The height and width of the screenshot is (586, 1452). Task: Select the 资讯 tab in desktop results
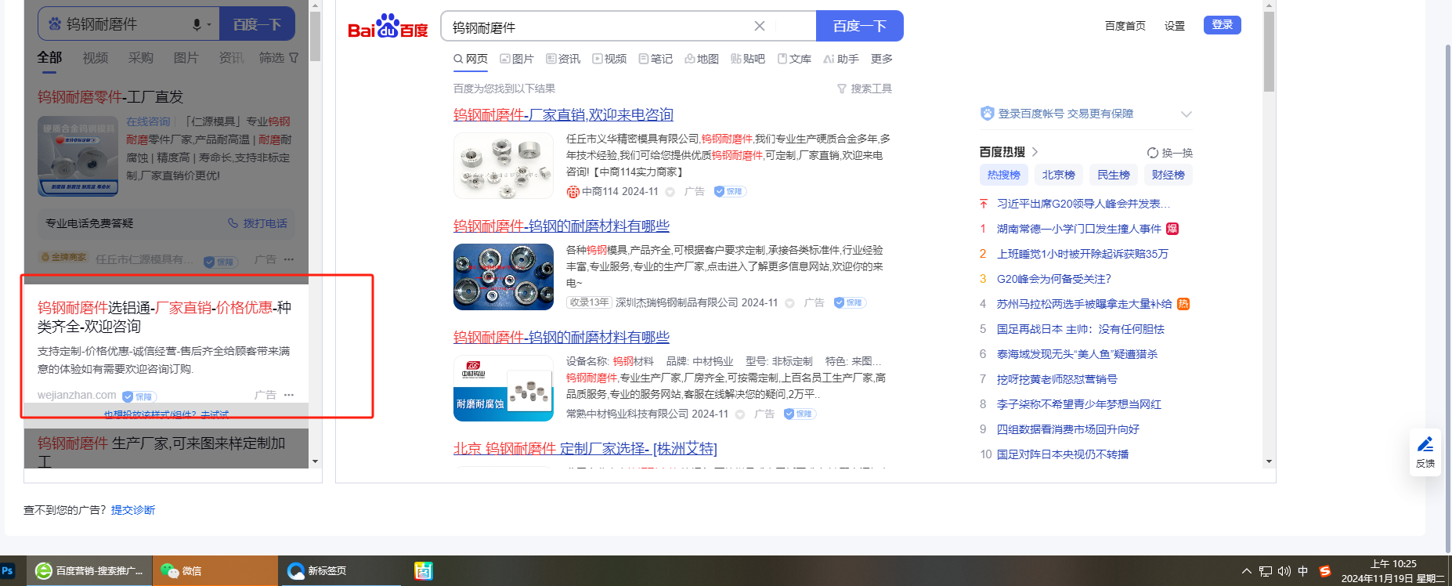click(563, 59)
